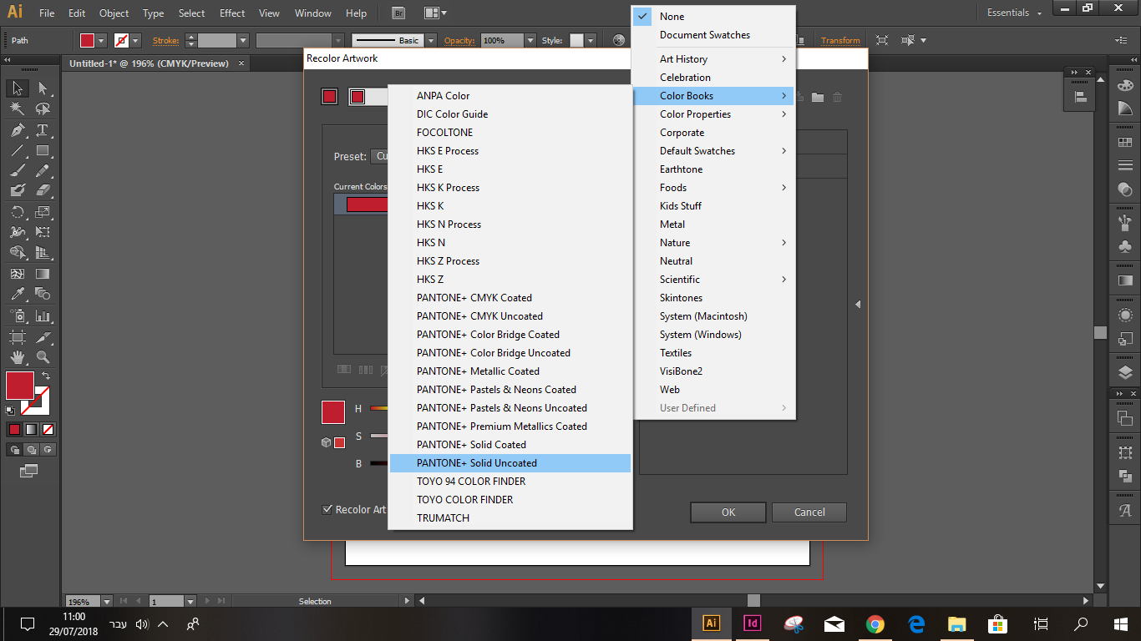Activate the Type tool
Image resolution: width=1141 pixels, height=641 pixels.
[x=43, y=130]
